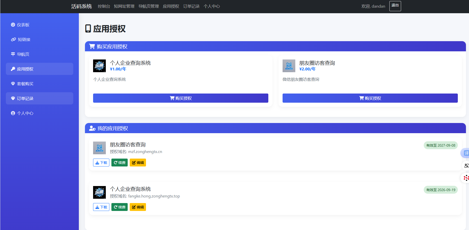Edit the 个人企业查询系统 authorization domain

(138, 207)
